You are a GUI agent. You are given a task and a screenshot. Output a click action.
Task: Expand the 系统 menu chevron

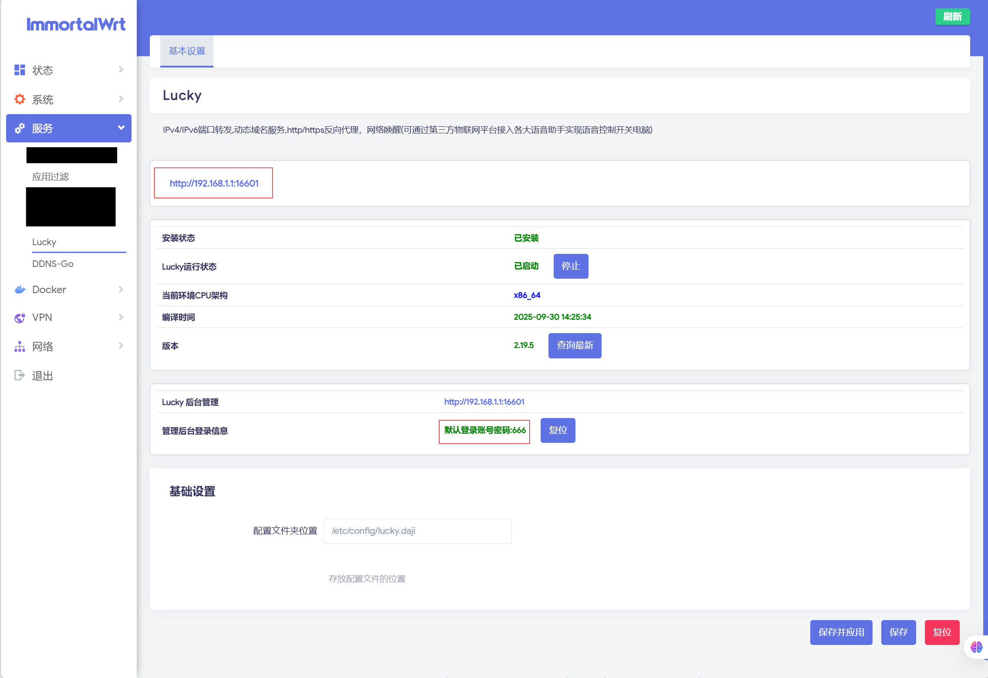(121, 99)
